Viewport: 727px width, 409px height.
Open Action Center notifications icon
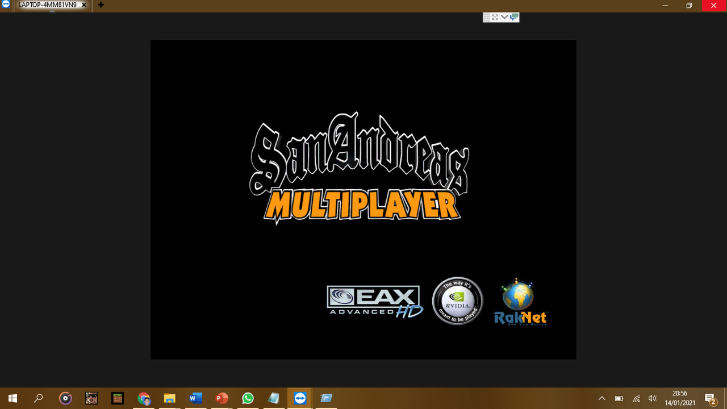[710, 398]
